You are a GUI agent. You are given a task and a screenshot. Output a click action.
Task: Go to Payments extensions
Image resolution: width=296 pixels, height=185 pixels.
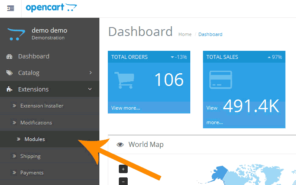pos(49,173)
